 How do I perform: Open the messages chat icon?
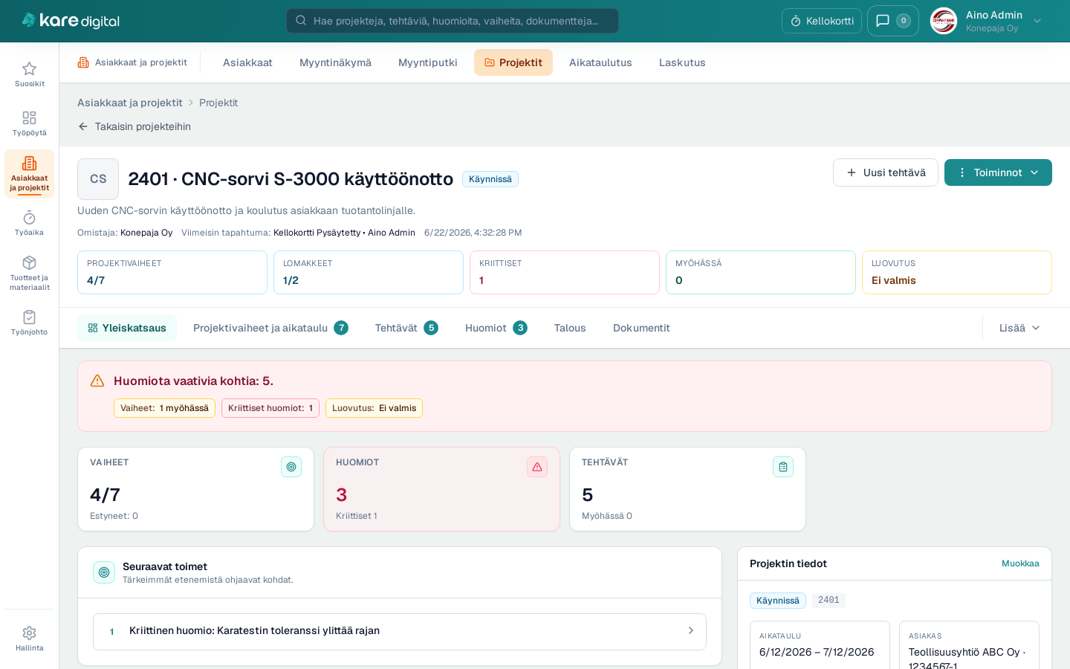point(892,21)
